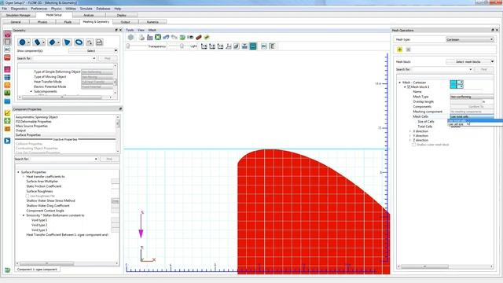Add a torus primitive in Geometry
Image resolution: width=503 pixels, height=283 pixels.
pos(79,42)
